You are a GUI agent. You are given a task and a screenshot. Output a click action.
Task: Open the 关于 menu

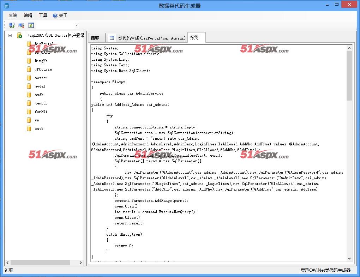60,16
